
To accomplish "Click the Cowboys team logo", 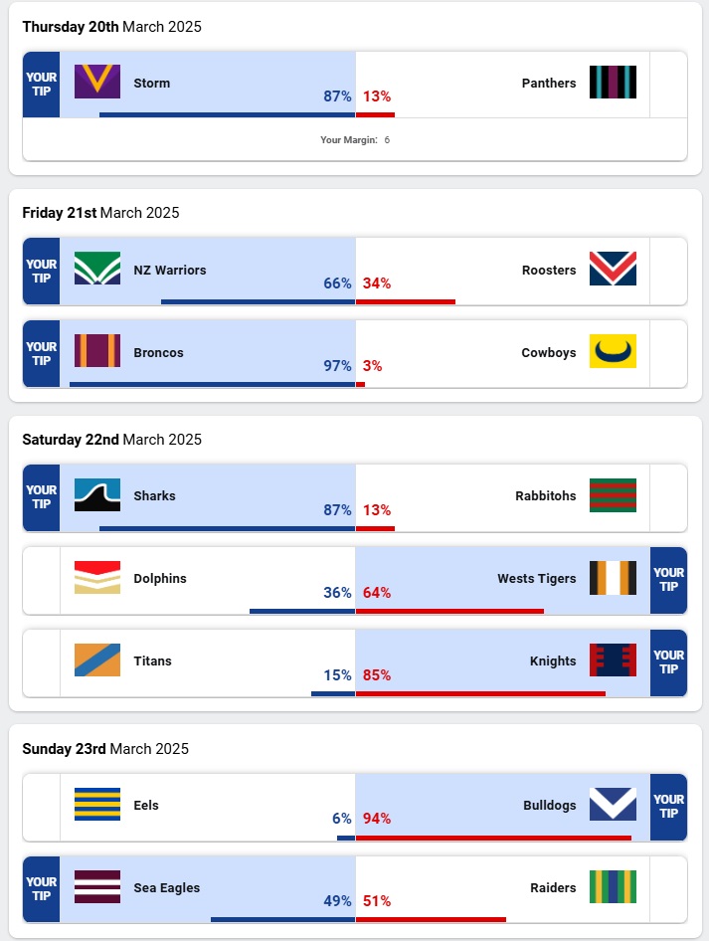I will point(613,351).
